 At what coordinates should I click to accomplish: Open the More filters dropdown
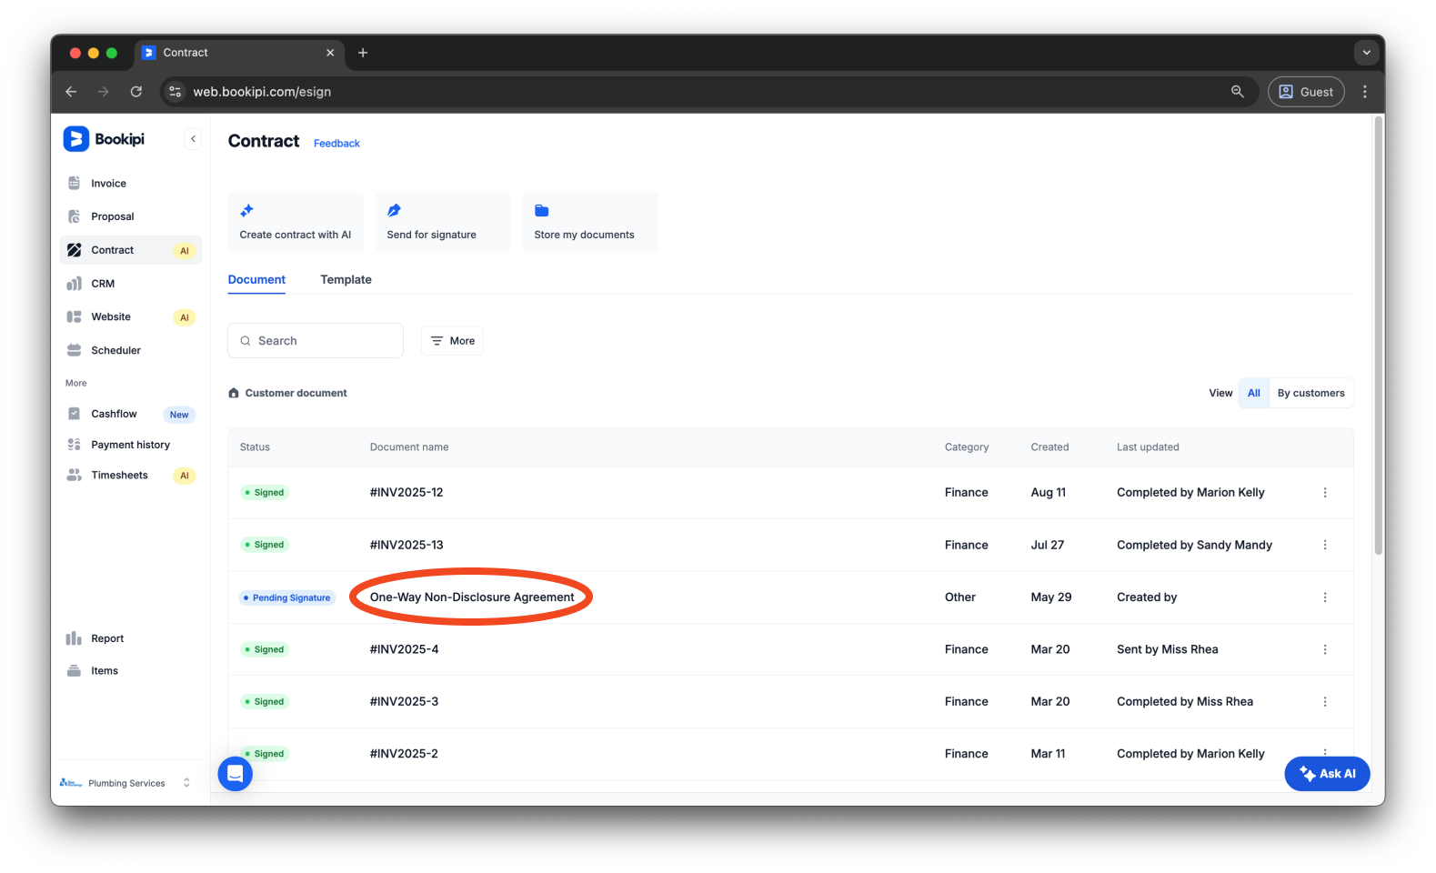coord(452,341)
